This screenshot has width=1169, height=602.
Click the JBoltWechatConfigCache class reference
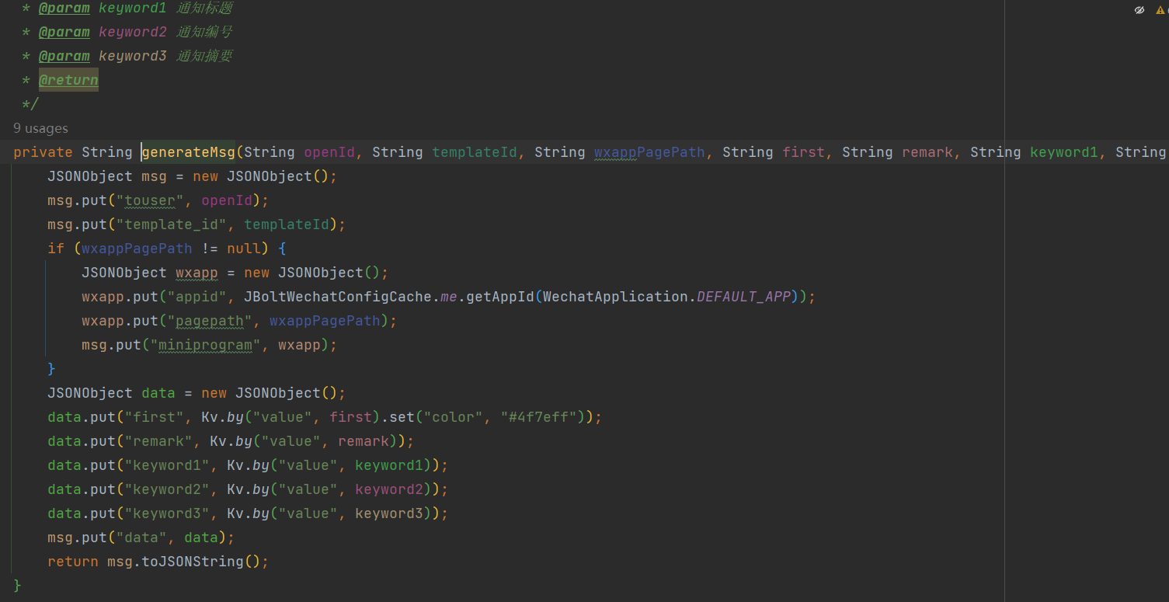337,297
